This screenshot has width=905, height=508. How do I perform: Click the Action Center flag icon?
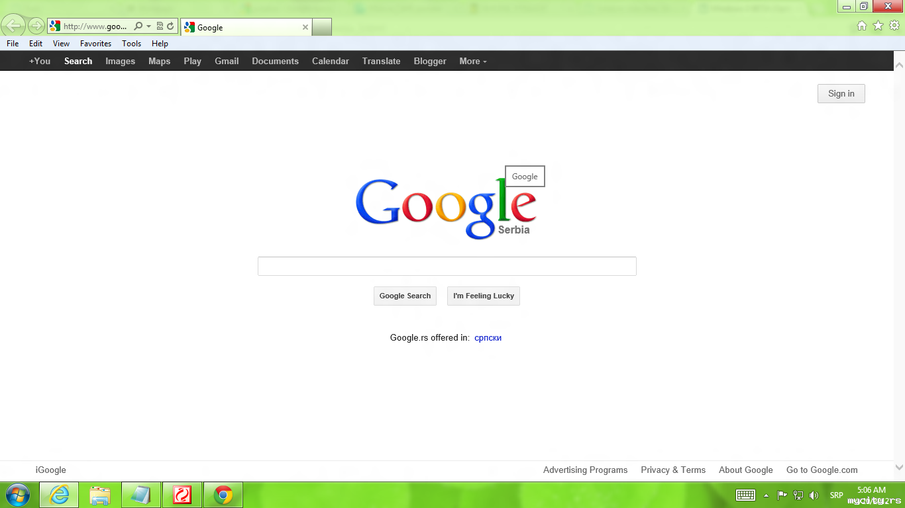[782, 495]
